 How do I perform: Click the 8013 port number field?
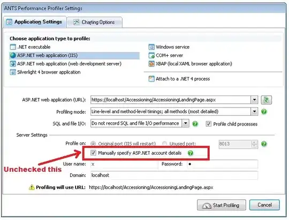click(x=235, y=144)
